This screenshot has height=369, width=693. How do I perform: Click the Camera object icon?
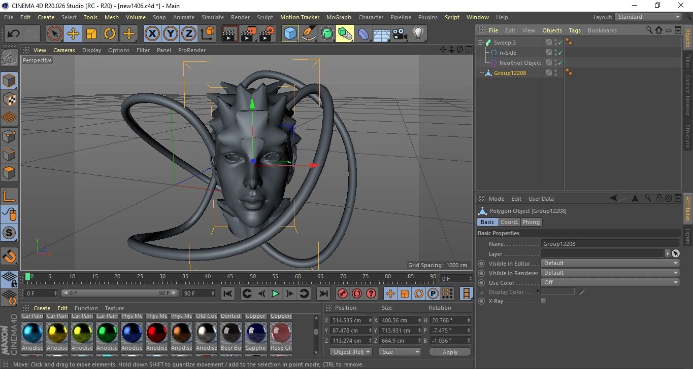click(x=400, y=34)
